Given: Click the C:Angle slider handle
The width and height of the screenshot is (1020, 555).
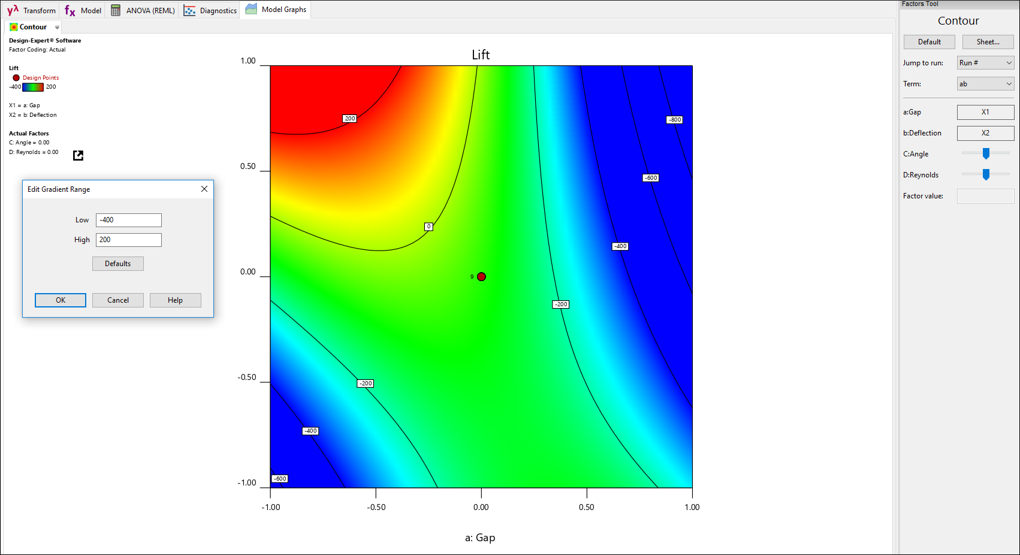Looking at the screenshot, I should [986, 153].
